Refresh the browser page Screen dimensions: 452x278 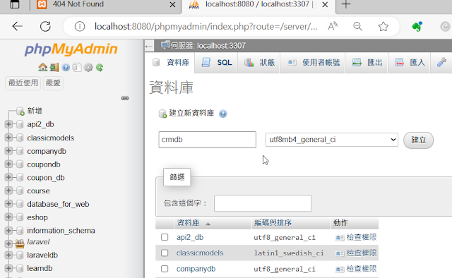[x=45, y=27]
